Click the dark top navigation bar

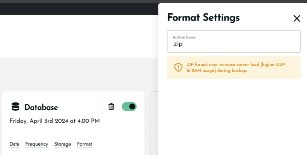pos(79,9)
